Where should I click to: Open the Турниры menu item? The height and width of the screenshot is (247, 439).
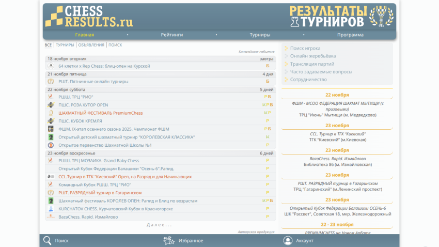pos(260,35)
